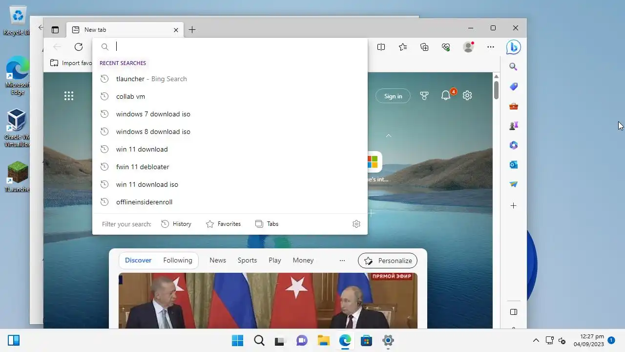Open Play feed category
Viewport: 625px width, 352px height.
275,261
